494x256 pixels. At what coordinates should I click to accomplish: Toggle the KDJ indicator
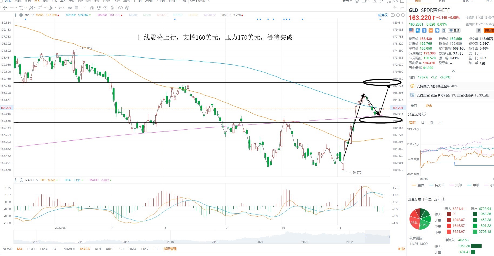pos(98,249)
